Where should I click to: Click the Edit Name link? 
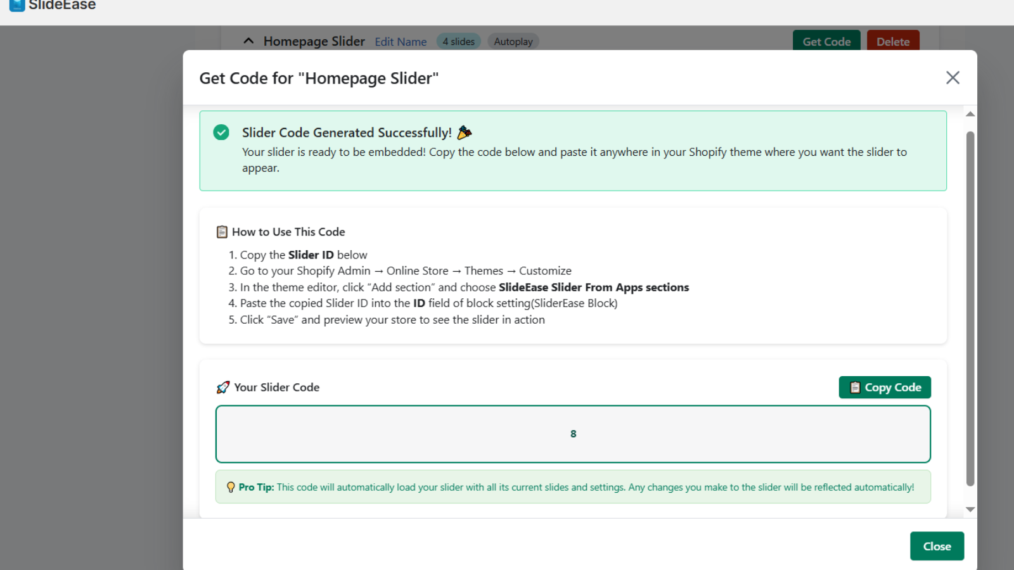coord(401,42)
